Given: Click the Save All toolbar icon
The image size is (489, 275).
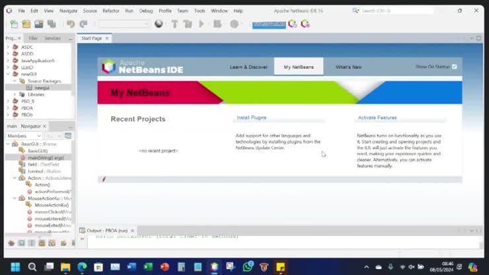Looking at the screenshot, I should (x=50, y=24).
